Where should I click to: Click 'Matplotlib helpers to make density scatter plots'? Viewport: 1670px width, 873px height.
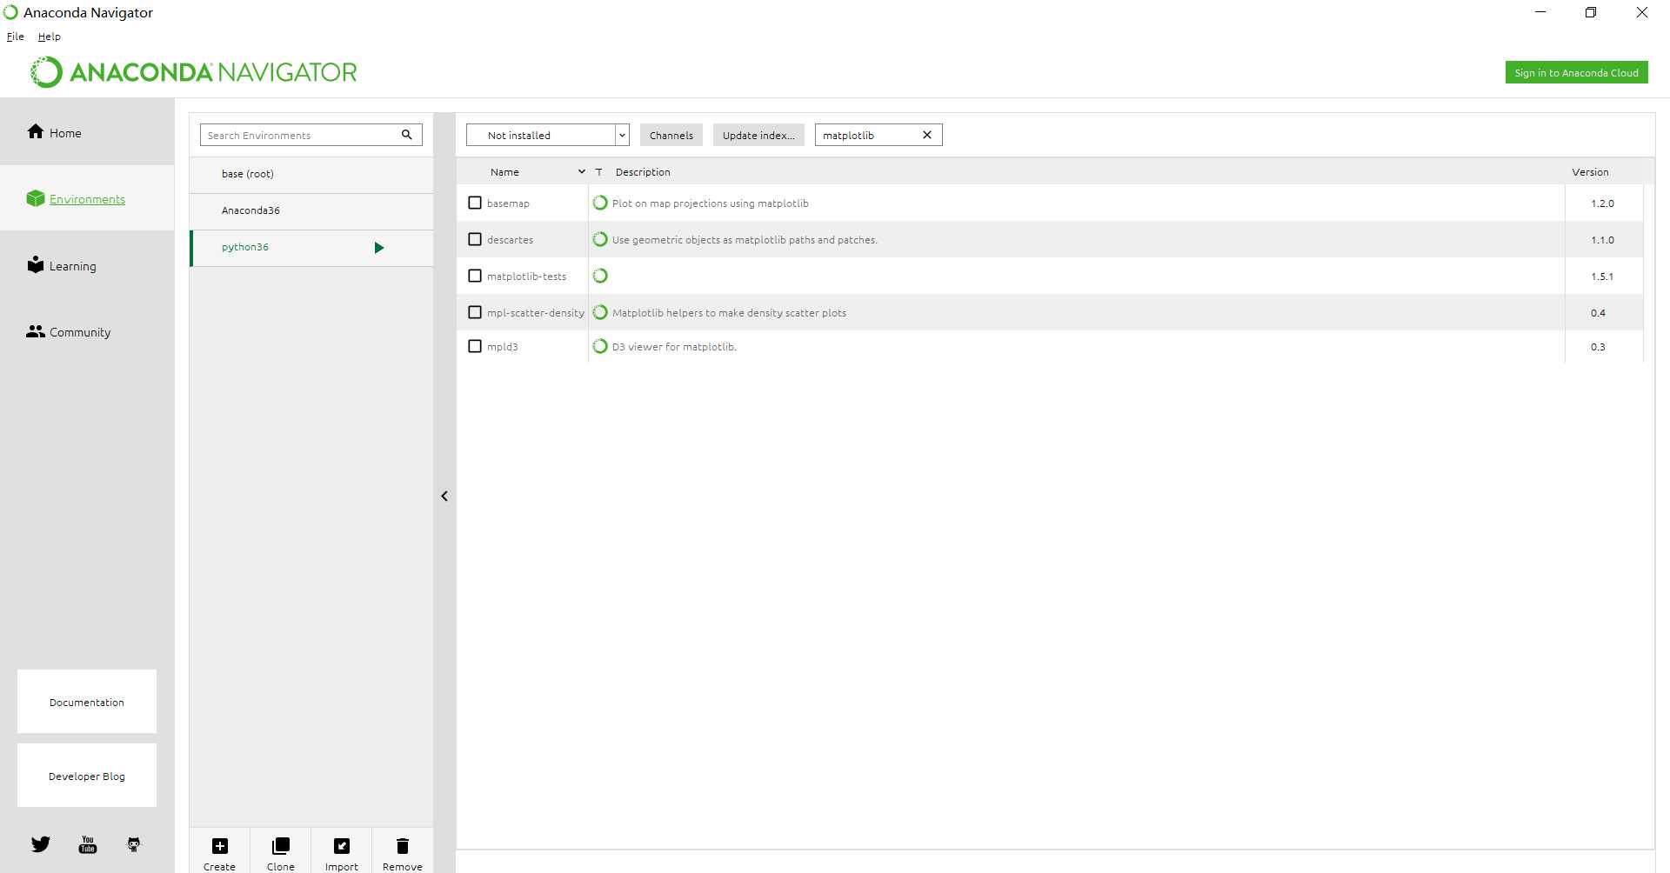tap(729, 313)
